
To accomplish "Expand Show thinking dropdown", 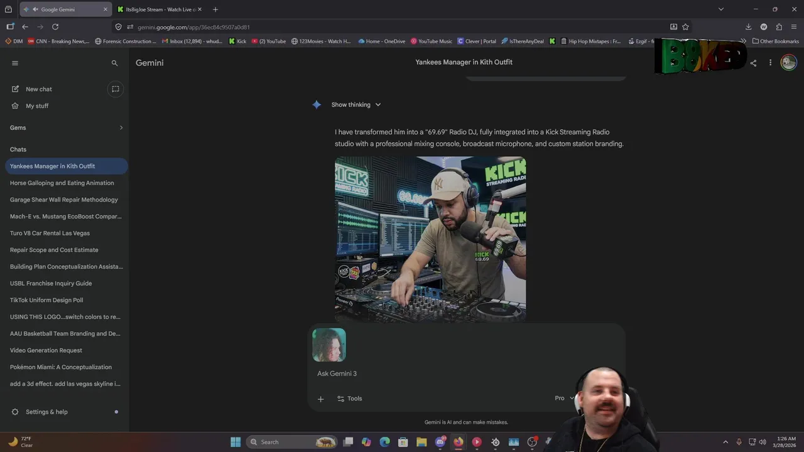I will pyautogui.click(x=356, y=105).
